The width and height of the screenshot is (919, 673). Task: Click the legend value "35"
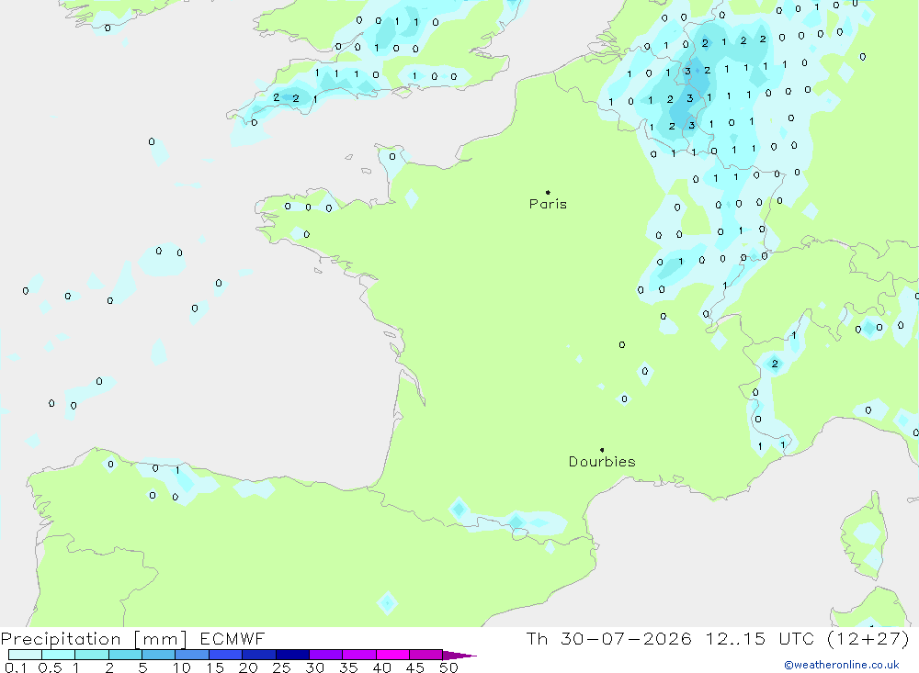[348, 667]
